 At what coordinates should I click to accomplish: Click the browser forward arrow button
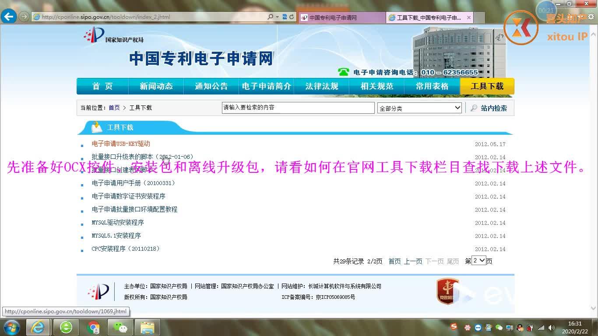click(x=24, y=17)
